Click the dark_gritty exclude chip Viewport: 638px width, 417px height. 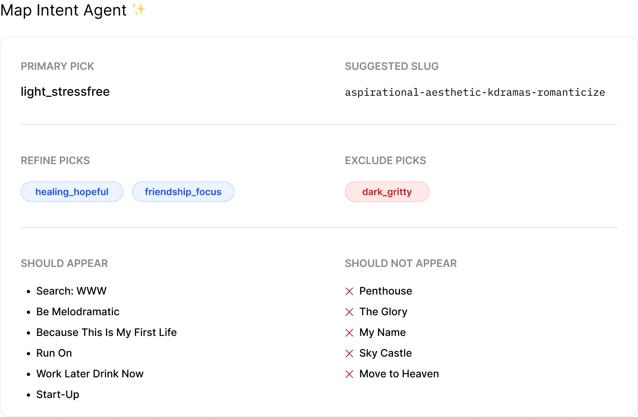(387, 192)
